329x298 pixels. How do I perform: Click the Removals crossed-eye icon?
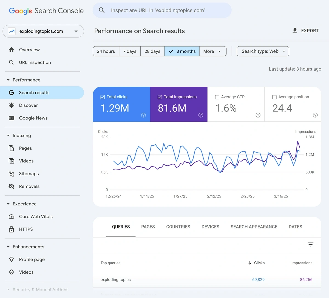(12, 186)
